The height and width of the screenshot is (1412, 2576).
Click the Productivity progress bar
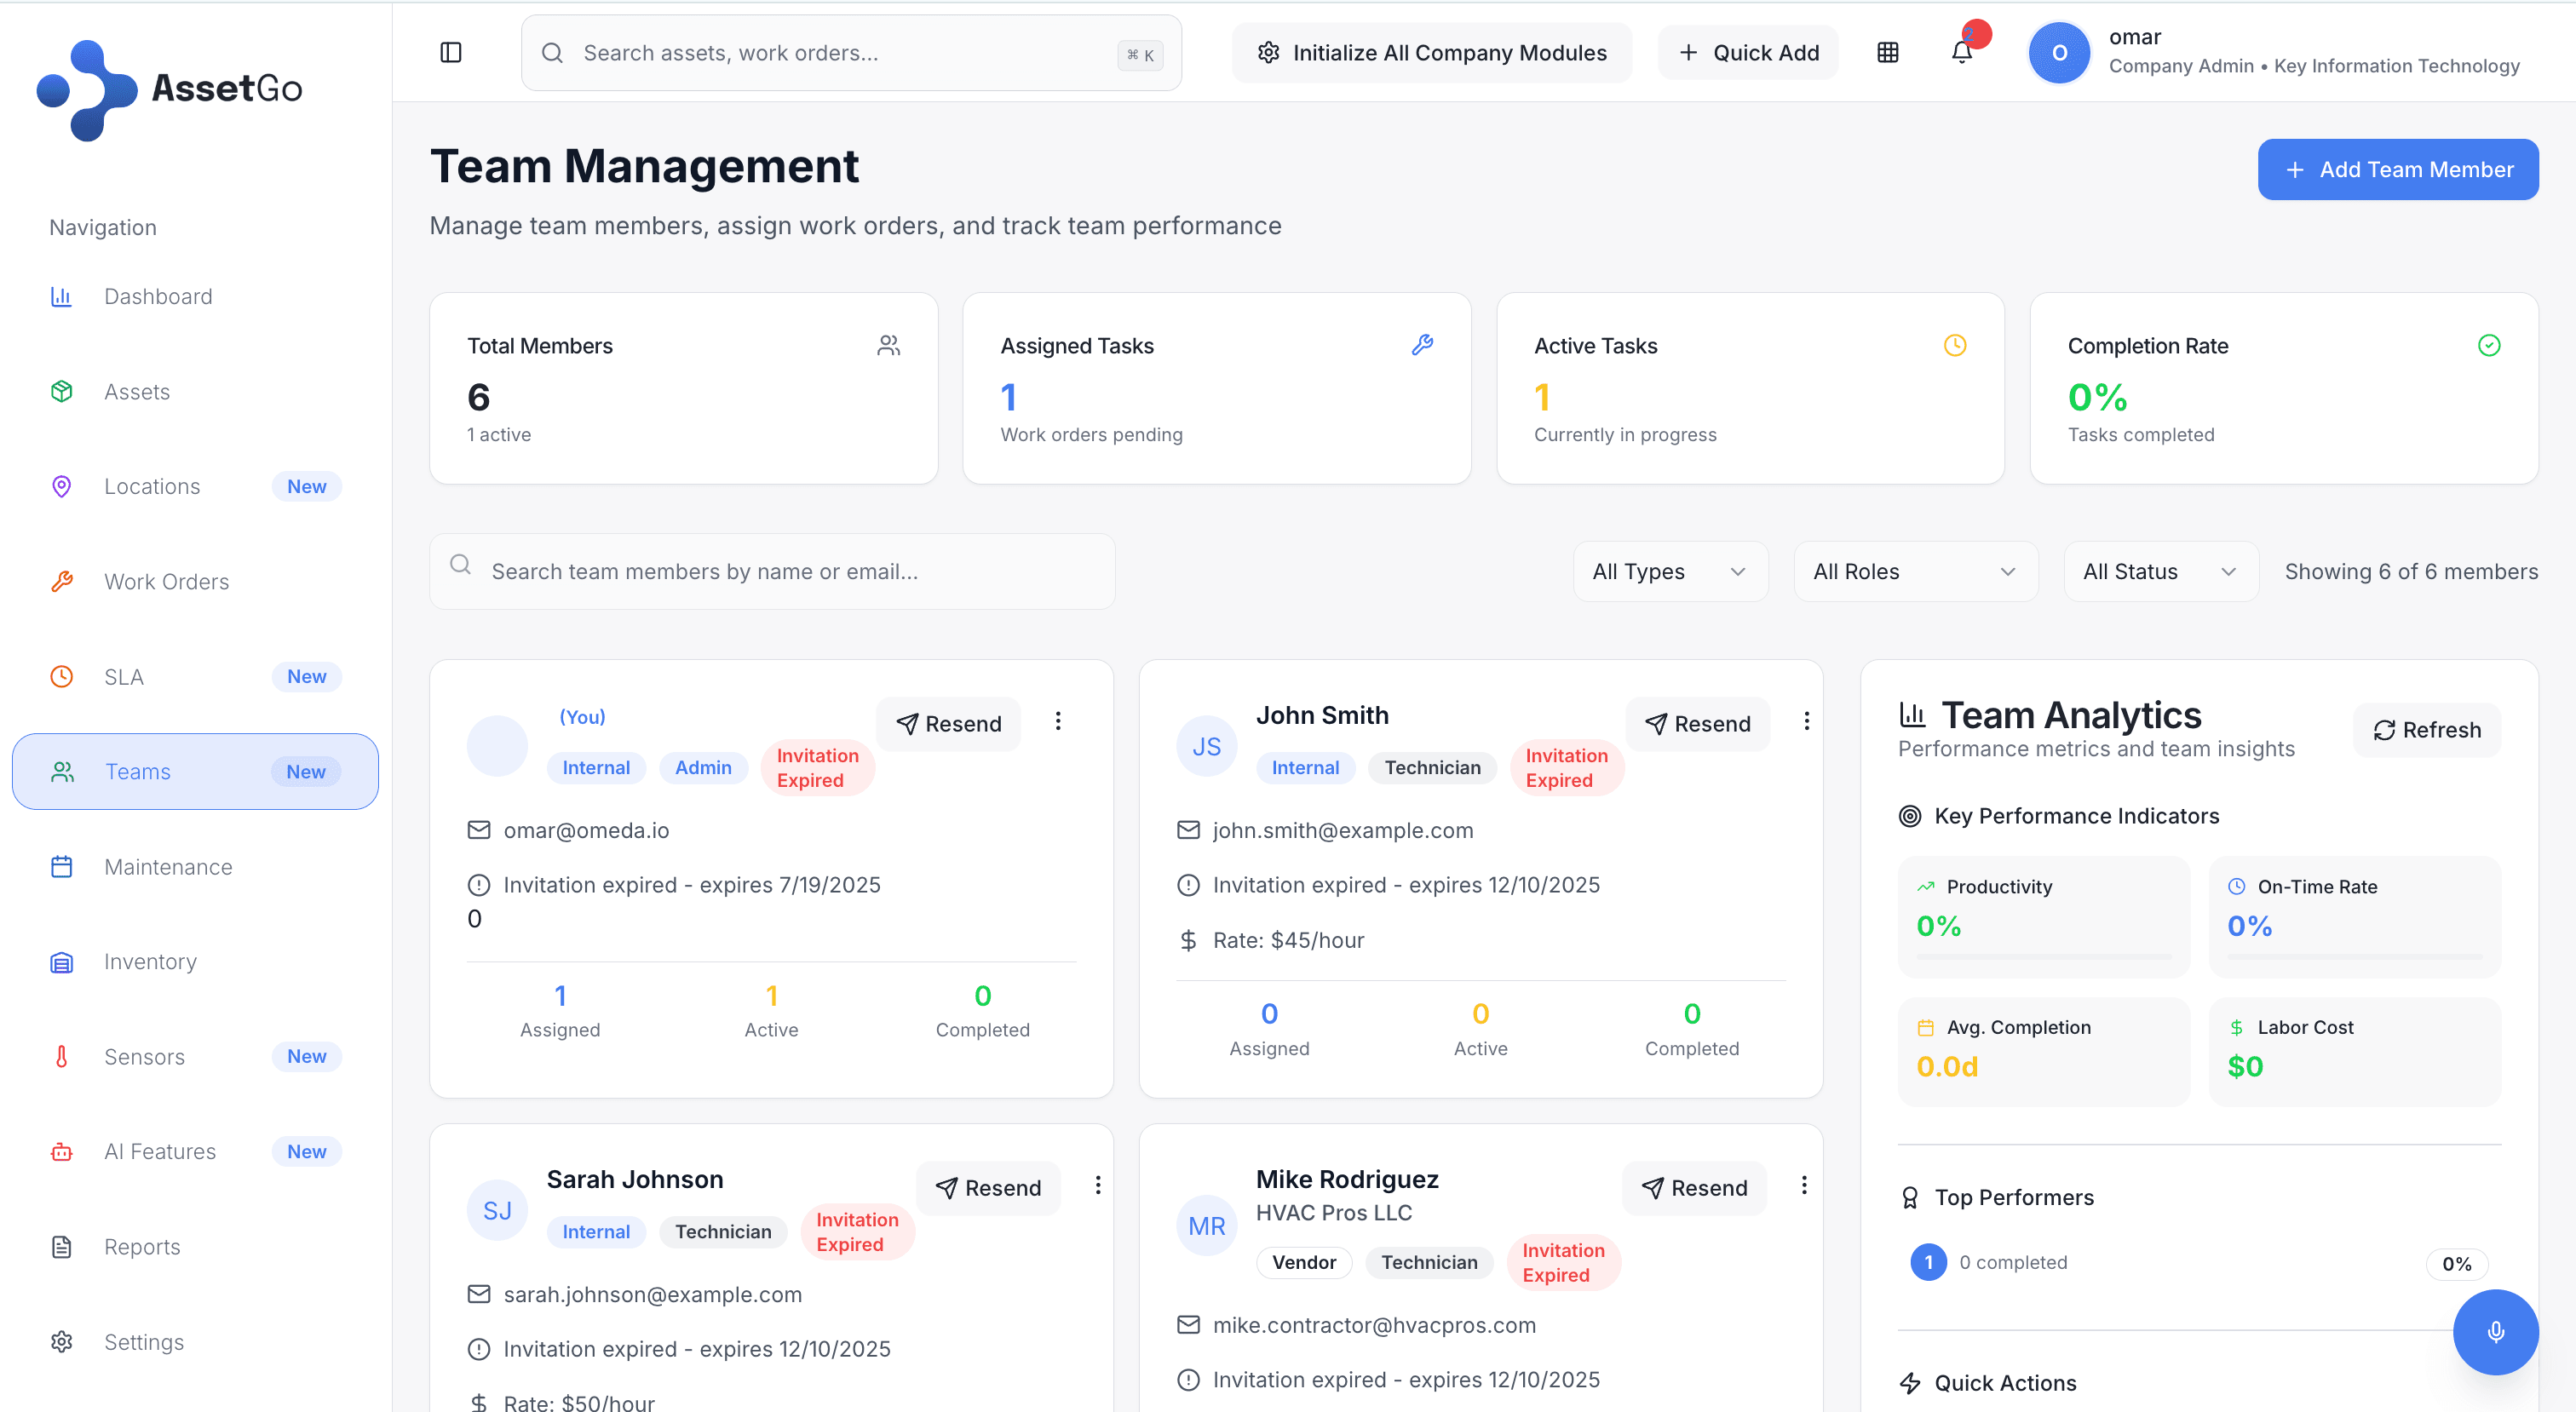tap(2043, 957)
